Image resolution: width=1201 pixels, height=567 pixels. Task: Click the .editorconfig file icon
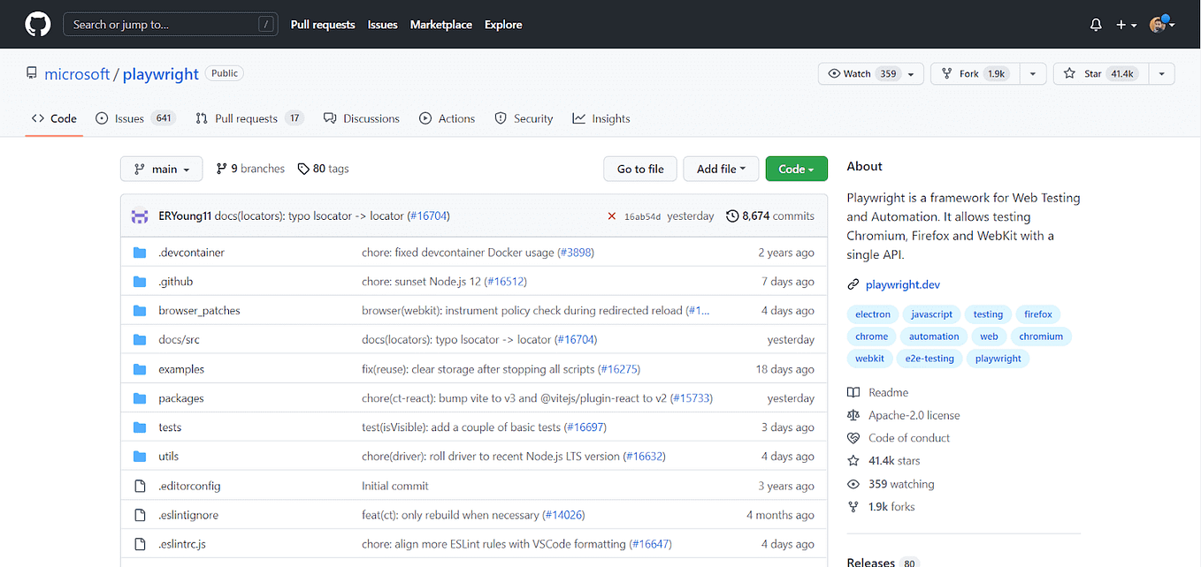140,485
